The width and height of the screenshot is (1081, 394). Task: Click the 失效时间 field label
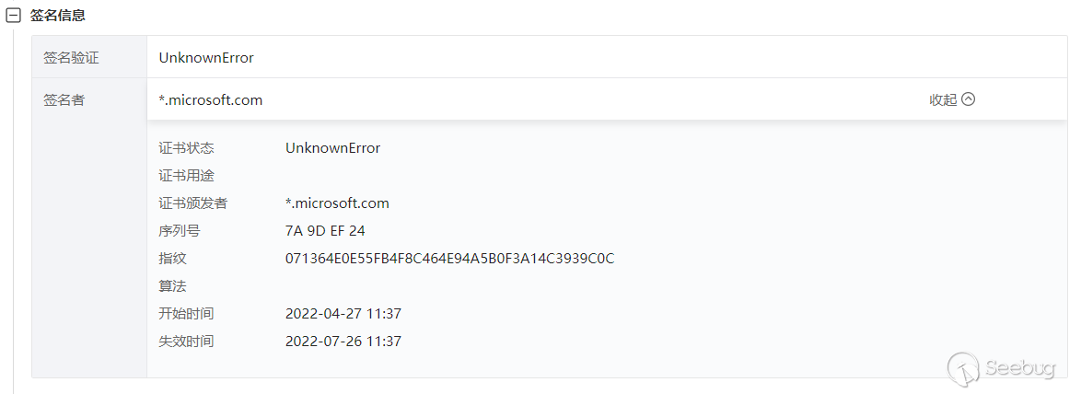click(186, 341)
